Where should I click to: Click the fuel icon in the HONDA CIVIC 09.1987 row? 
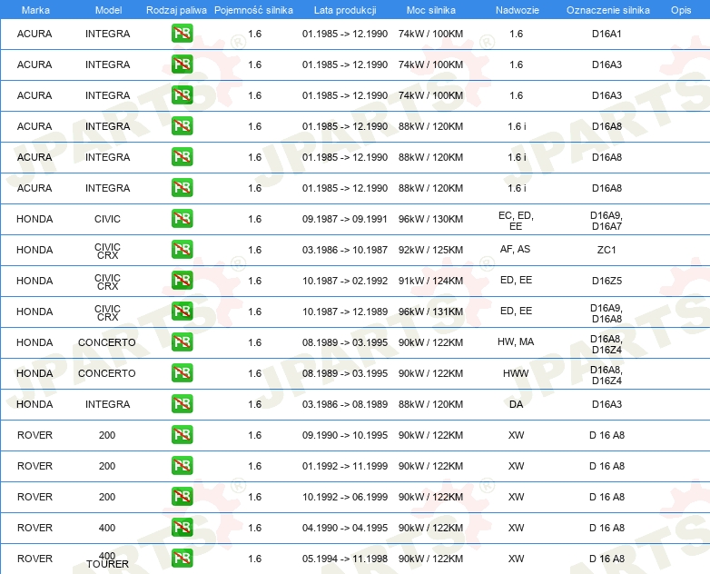[182, 219]
